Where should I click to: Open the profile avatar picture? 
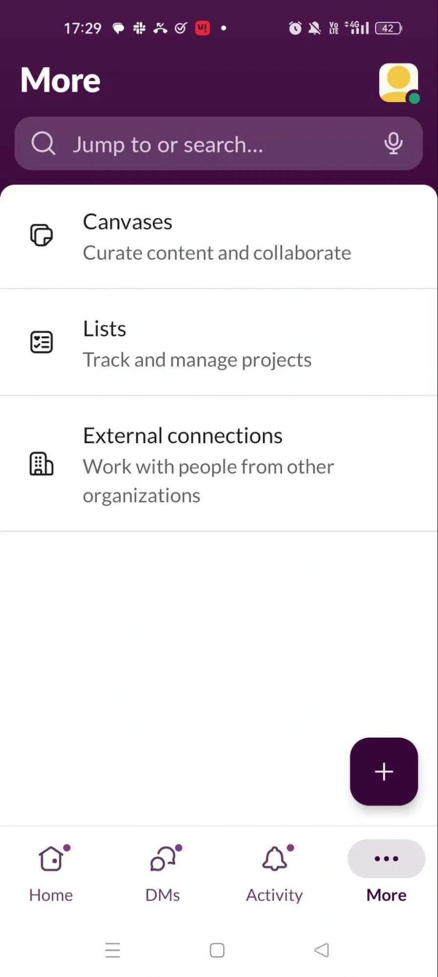(x=398, y=83)
